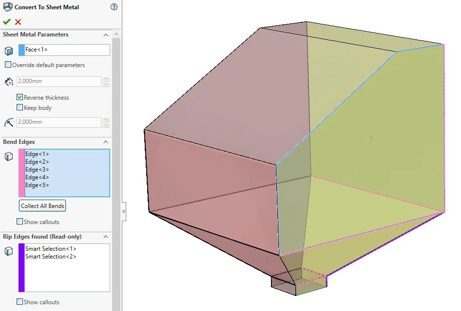Collapse the Sheet Metal Parameters section
This screenshot has width=461, height=311.
tap(105, 35)
